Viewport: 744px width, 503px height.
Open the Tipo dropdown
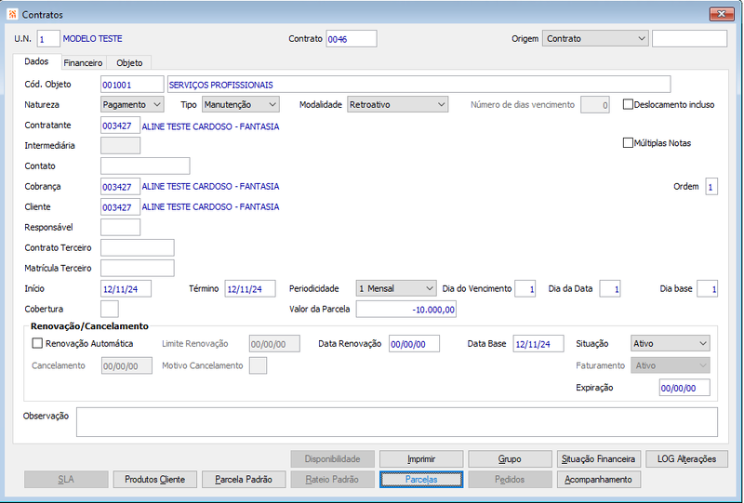pyautogui.click(x=241, y=104)
